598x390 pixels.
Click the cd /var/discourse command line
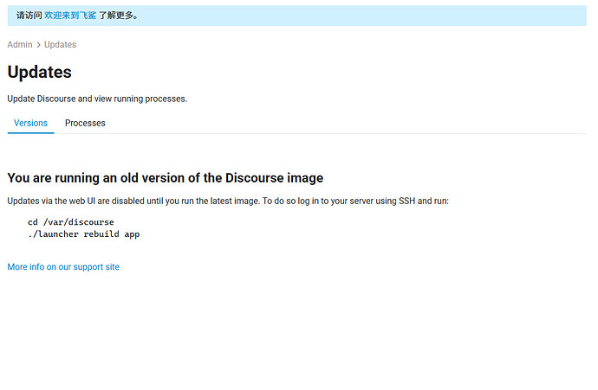[71, 222]
